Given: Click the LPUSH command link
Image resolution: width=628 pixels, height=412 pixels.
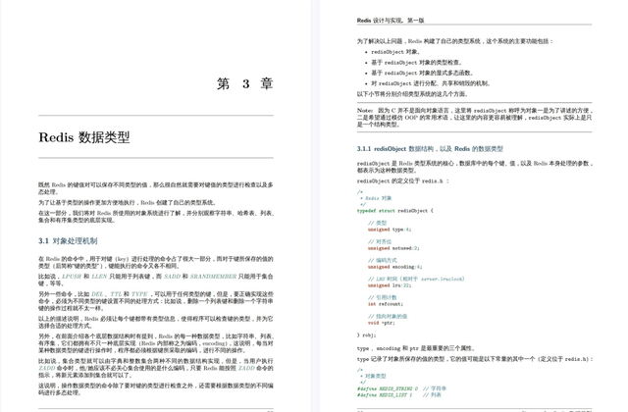Looking at the screenshot, I should [x=72, y=277].
